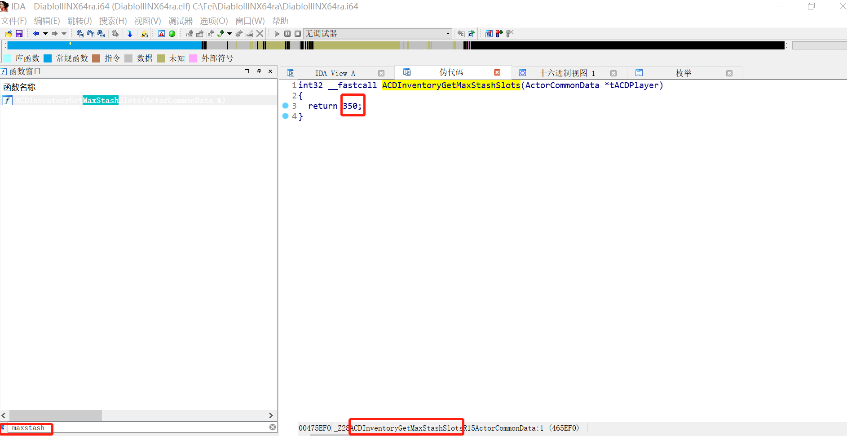Click the blue down arrow icon
Viewport: 847px width, 436px height.
[x=130, y=34]
